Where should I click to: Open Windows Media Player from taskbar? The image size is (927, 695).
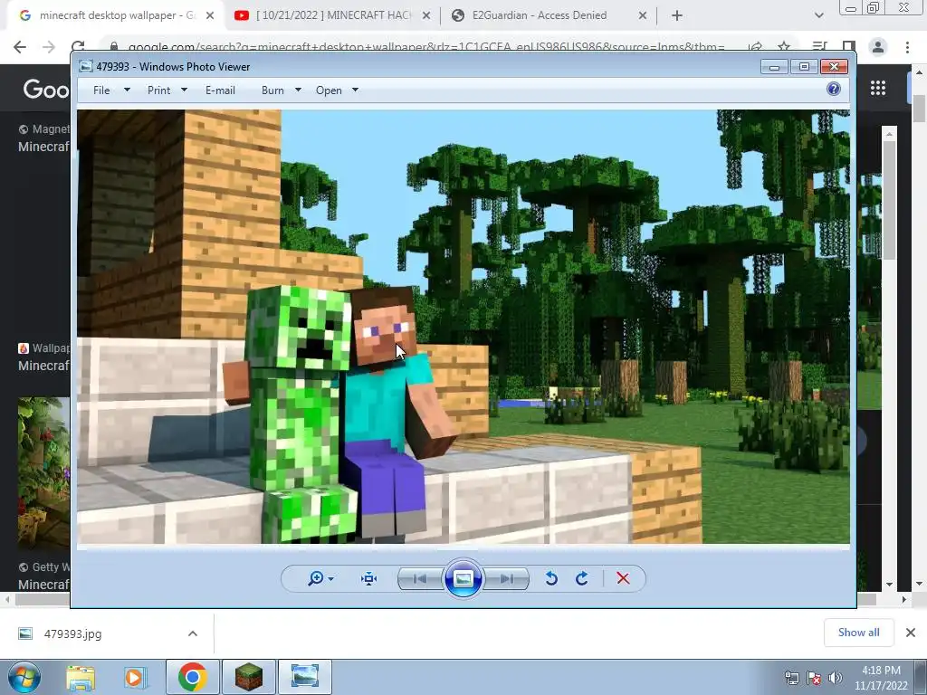(134, 678)
